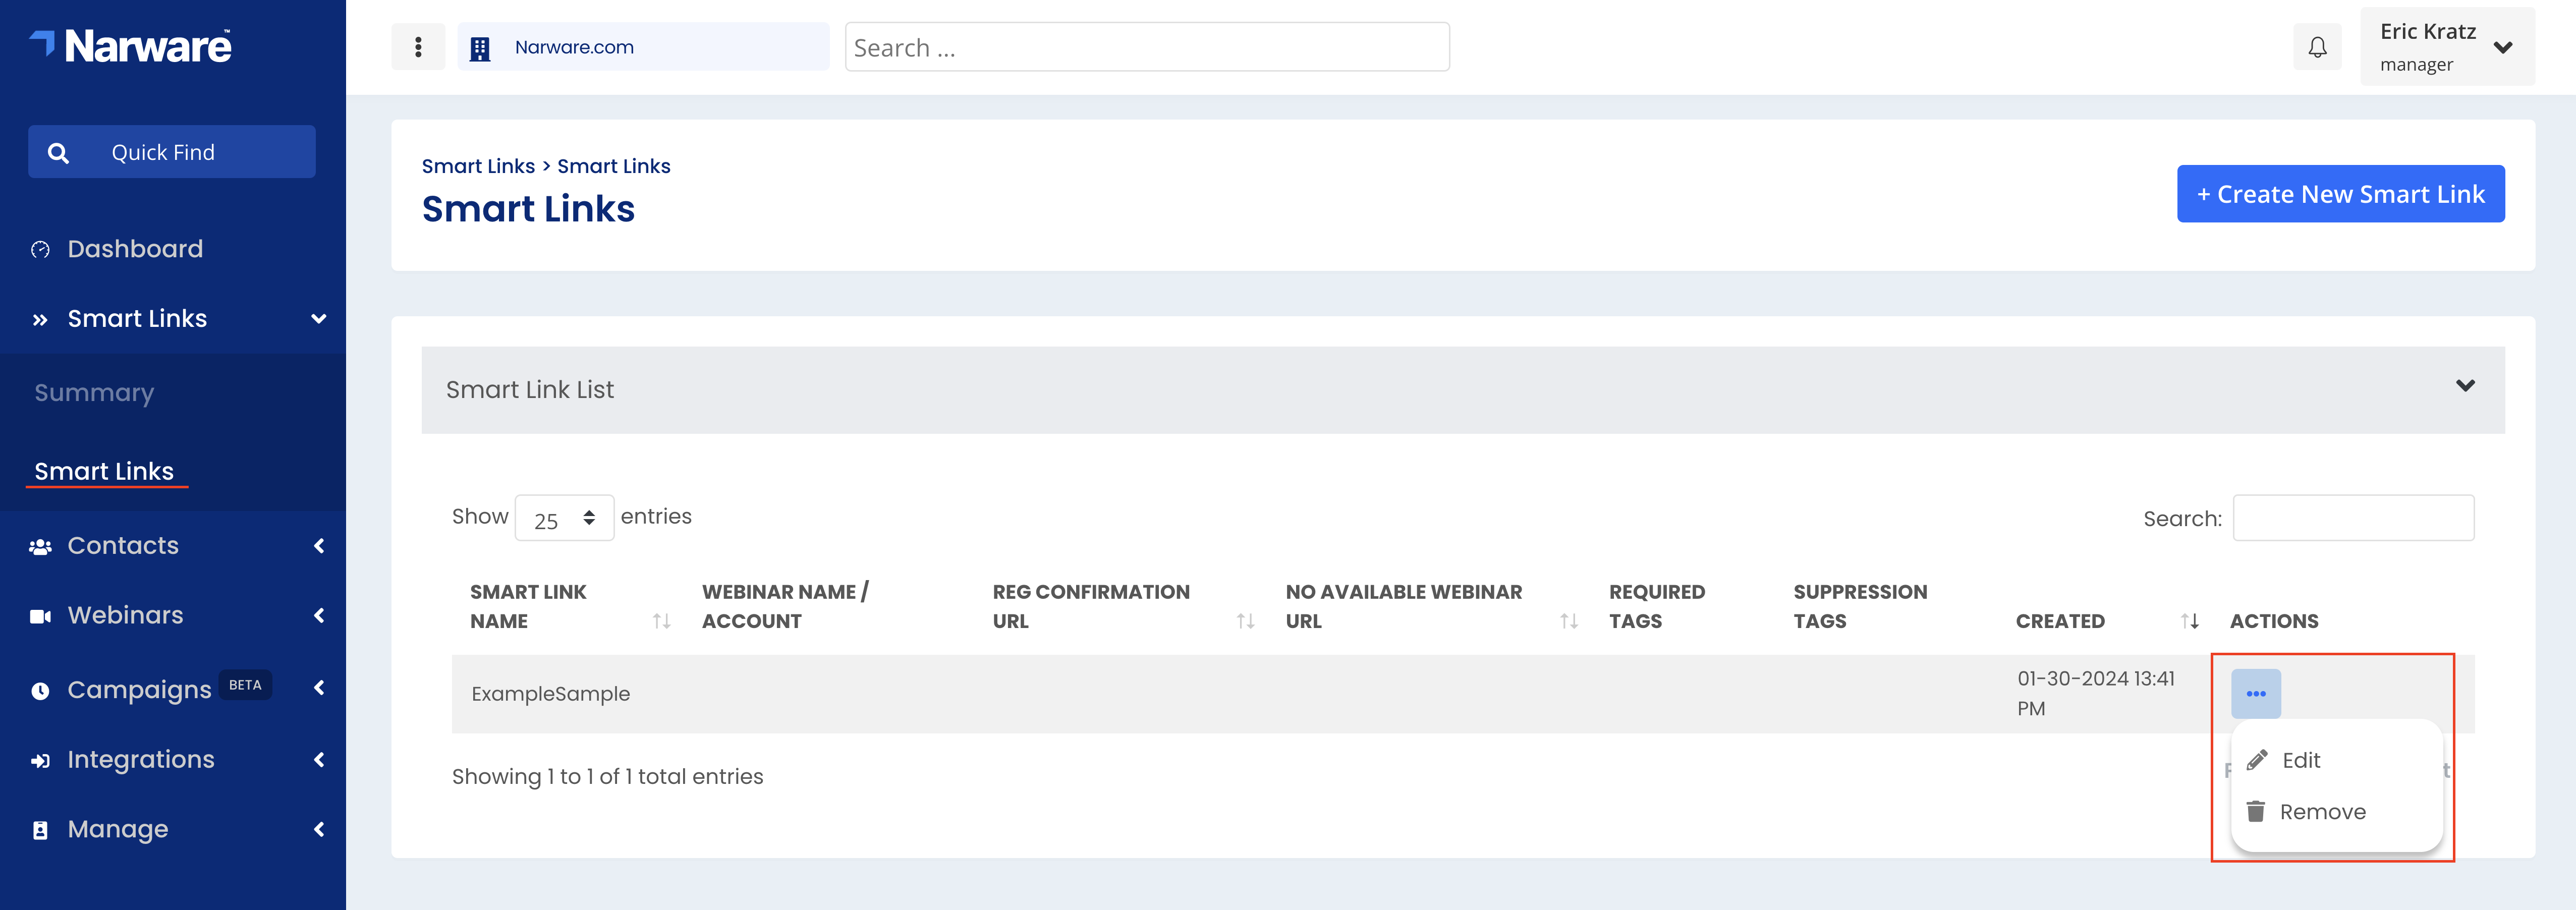Click the top Search field
The width and height of the screenshot is (2576, 910).
click(x=1147, y=47)
